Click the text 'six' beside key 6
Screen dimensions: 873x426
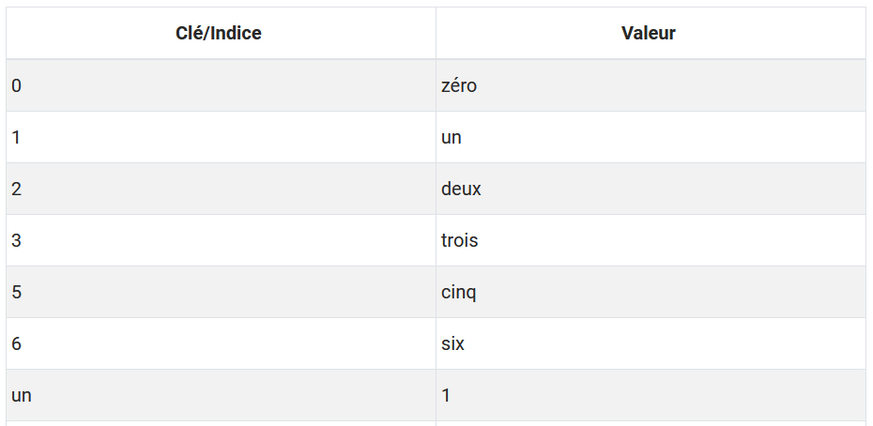click(452, 343)
